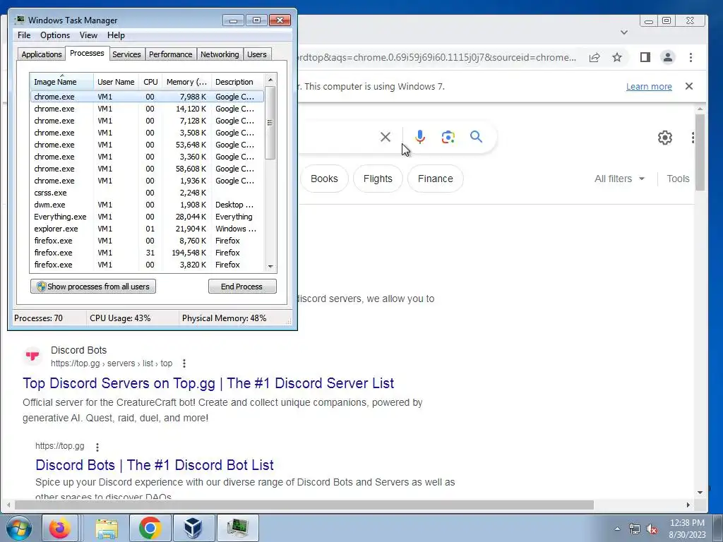Open the File menu in Task Manager

click(x=24, y=35)
